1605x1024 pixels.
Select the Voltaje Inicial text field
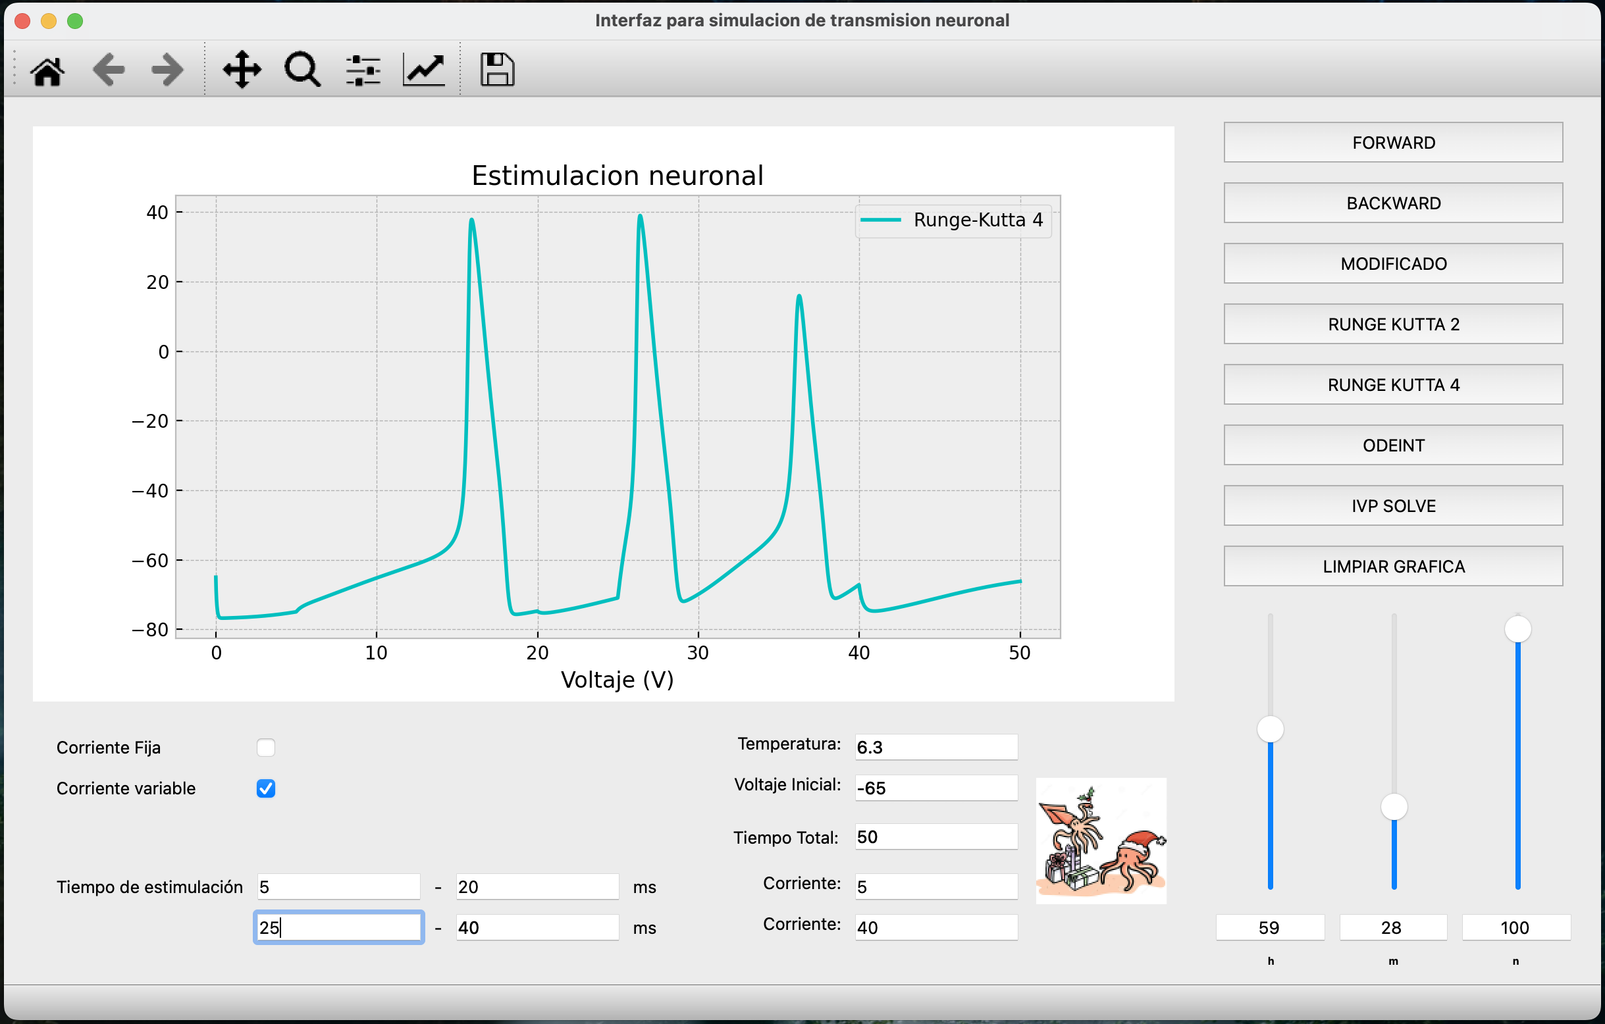(935, 788)
